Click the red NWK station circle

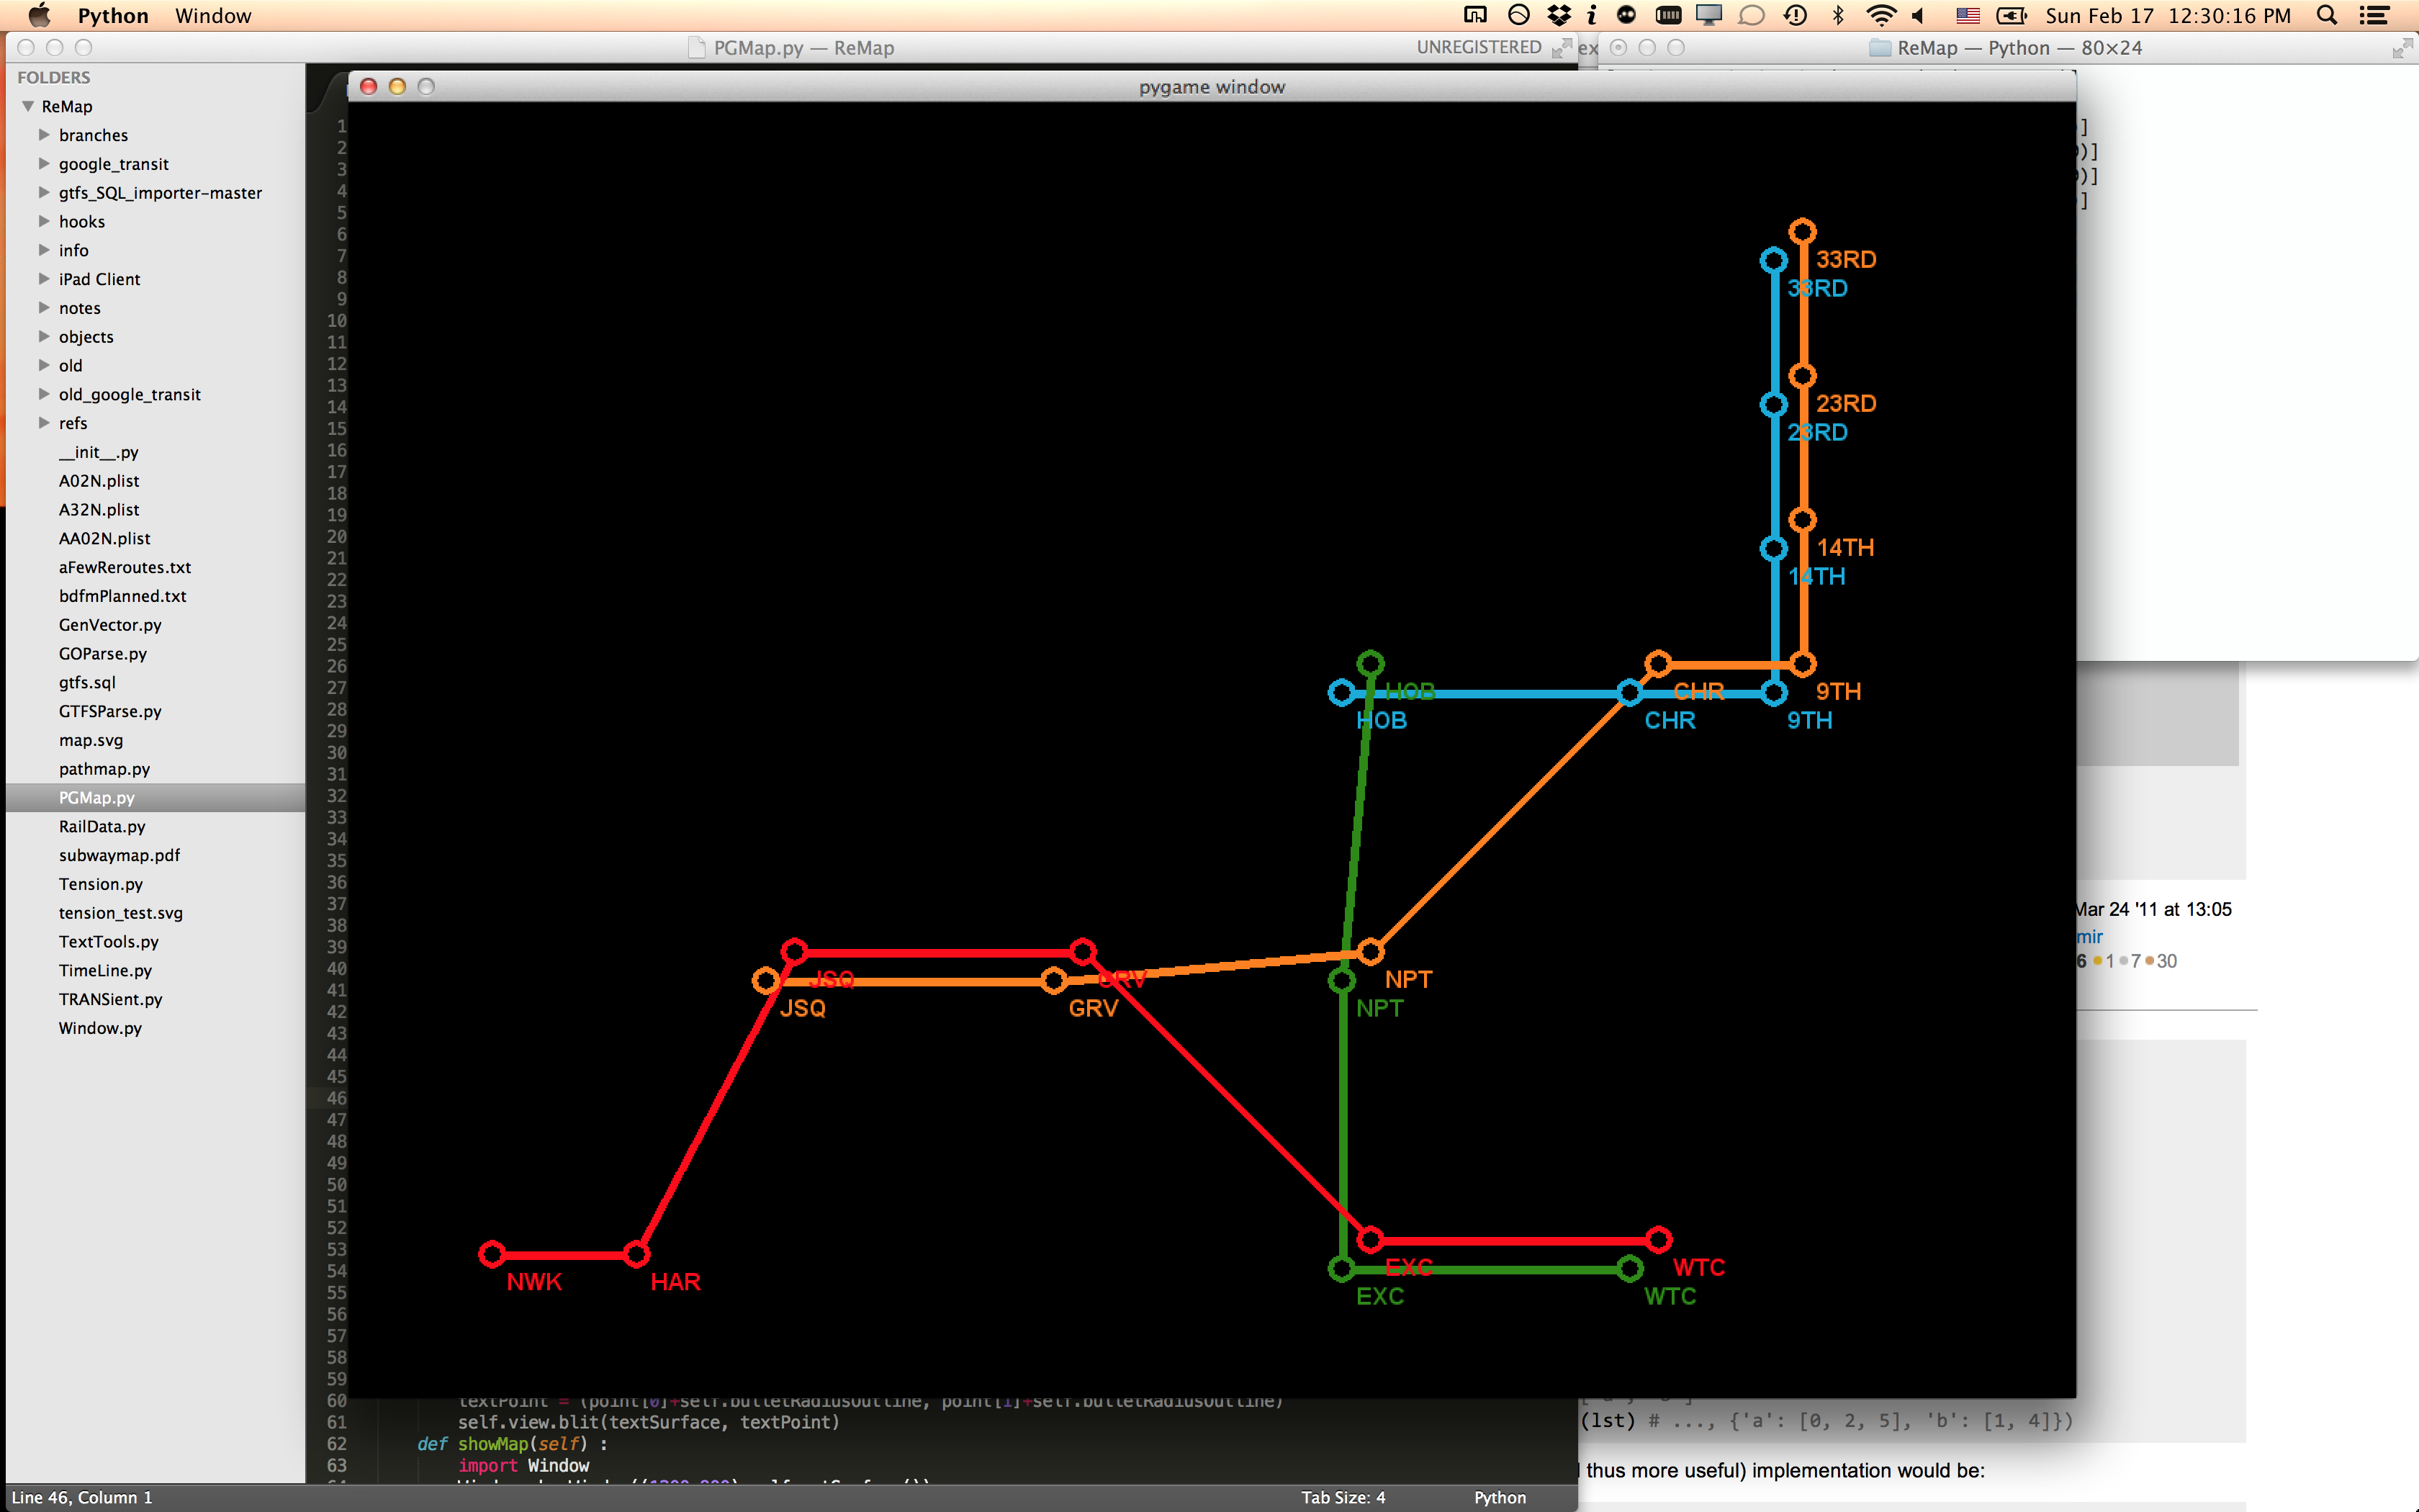(x=492, y=1254)
